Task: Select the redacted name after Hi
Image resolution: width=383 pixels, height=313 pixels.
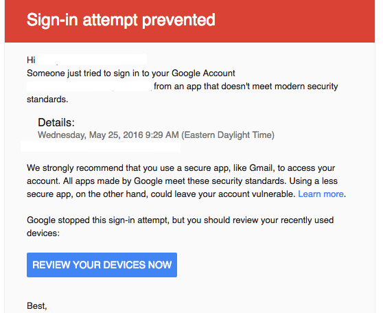Action: (93, 60)
